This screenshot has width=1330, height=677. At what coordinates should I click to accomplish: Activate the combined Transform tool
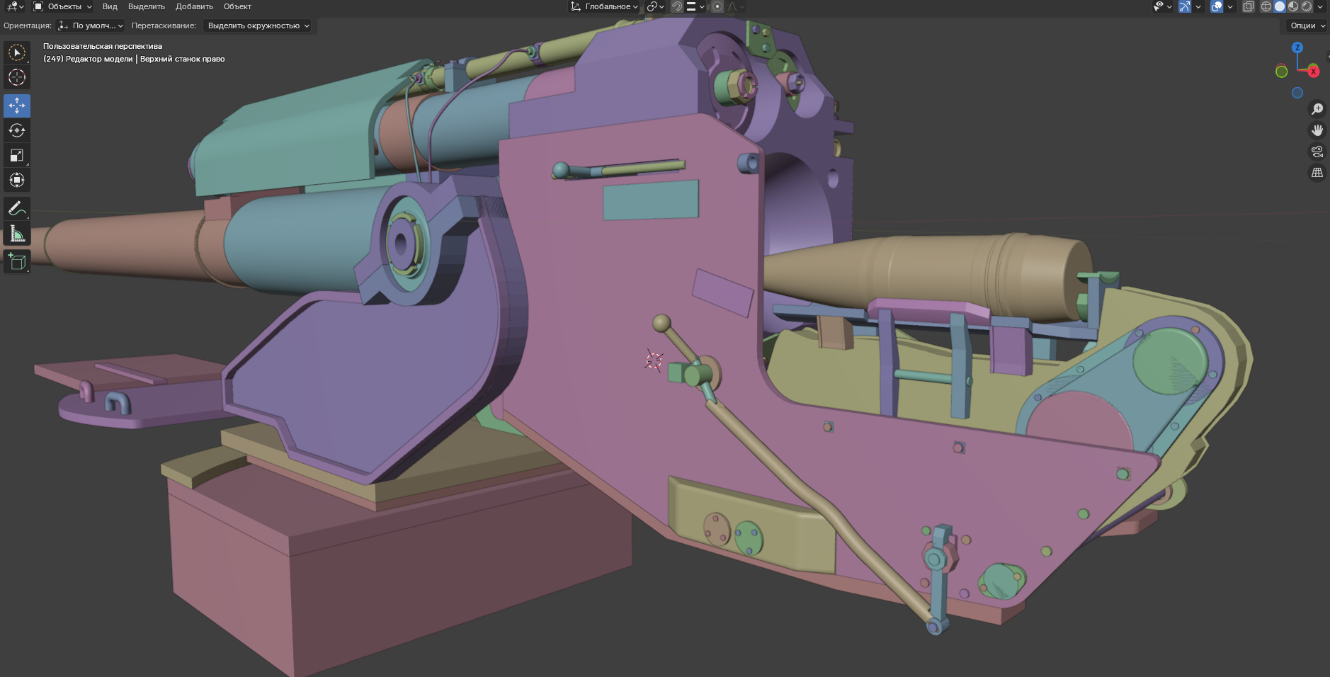(x=17, y=180)
